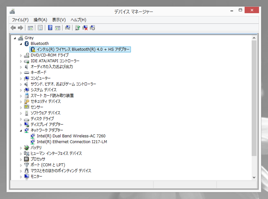Click the DVD/CD-ROM drive icon
Image resolution: width=268 pixels, height=199 pixels.
pos(26,55)
